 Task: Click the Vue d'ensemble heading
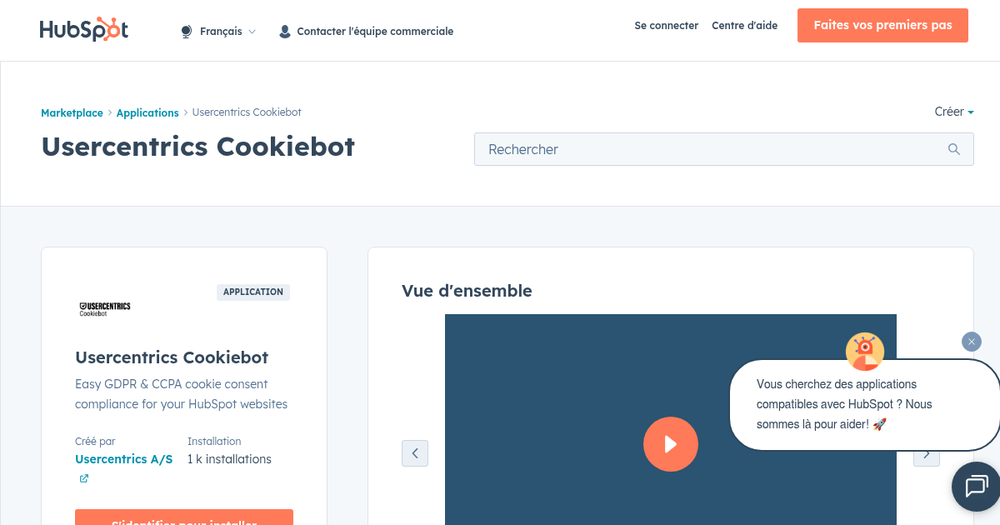[467, 291]
